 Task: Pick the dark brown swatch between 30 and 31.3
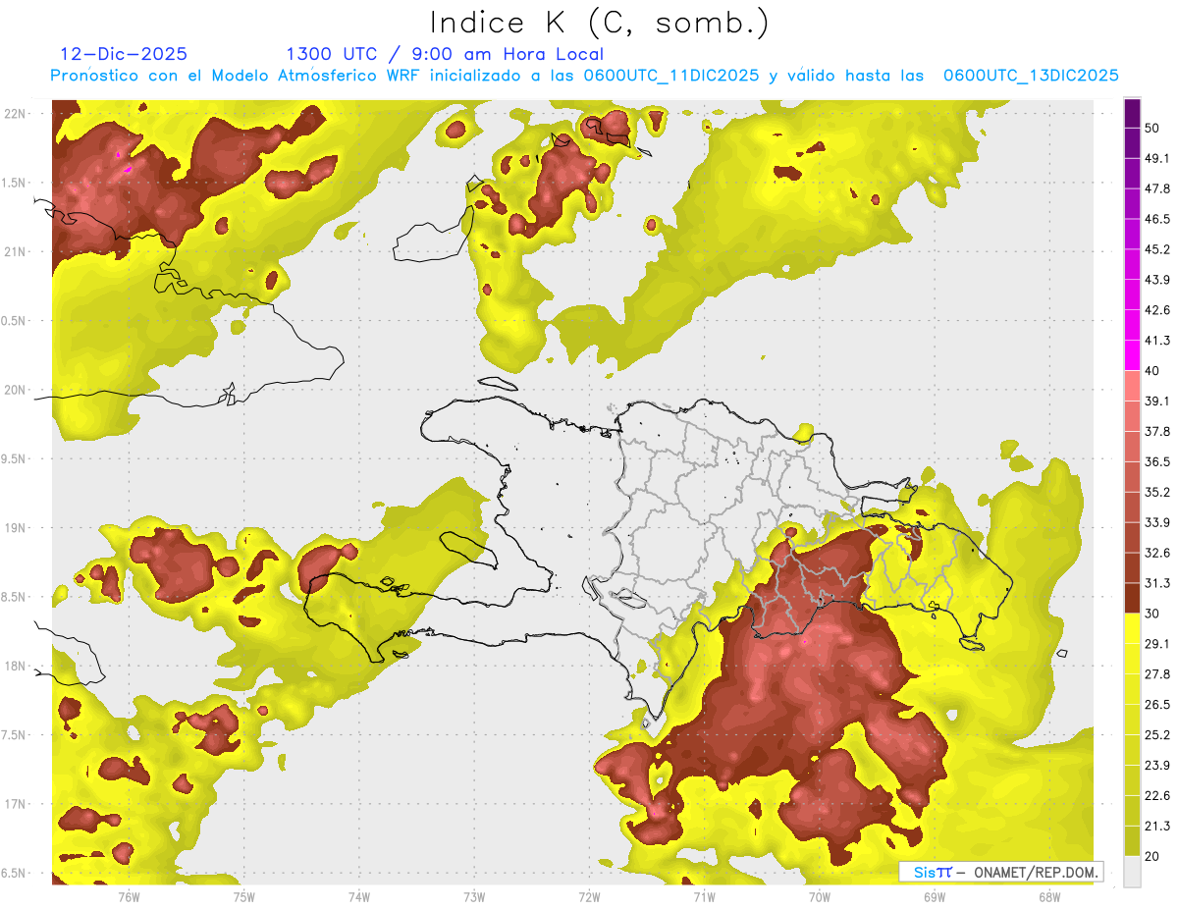tap(1132, 598)
